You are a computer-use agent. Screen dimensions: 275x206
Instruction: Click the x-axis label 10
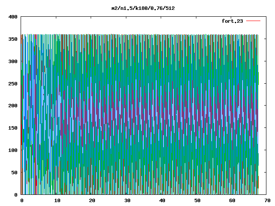pyautogui.click(x=57, y=200)
